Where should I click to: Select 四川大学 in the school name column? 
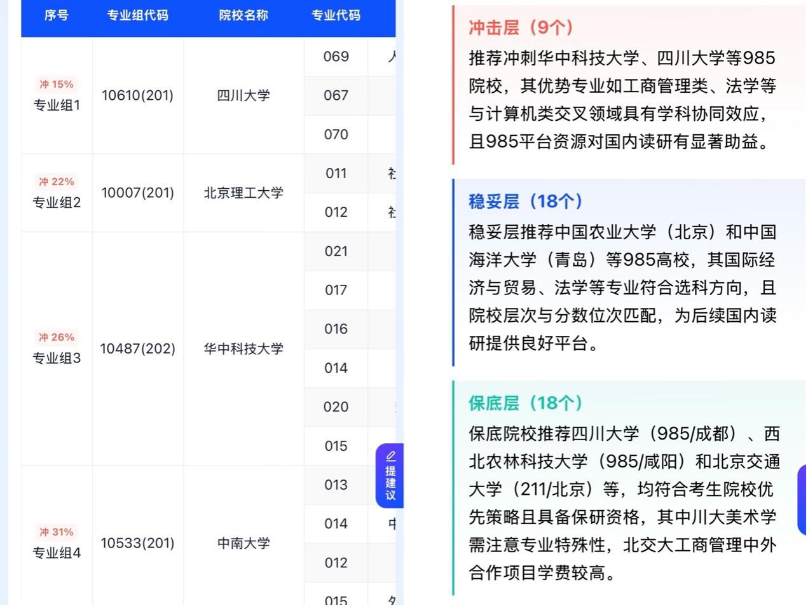(243, 95)
